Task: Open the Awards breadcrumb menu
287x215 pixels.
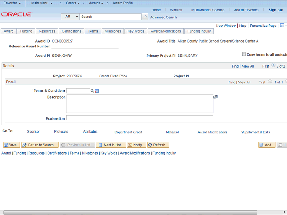Action: pyautogui.click(x=96, y=3)
